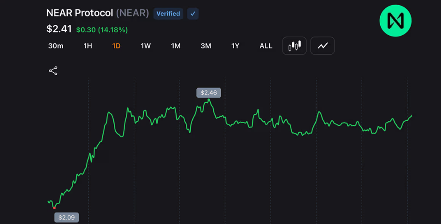Image resolution: width=441 pixels, height=224 pixels.
Task: Select the 1W time range
Action: [x=146, y=46]
